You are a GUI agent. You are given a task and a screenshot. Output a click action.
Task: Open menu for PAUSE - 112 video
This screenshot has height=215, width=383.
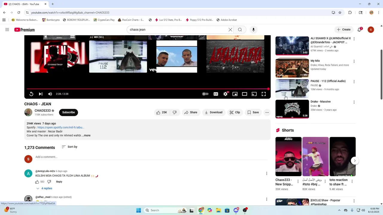point(354,82)
